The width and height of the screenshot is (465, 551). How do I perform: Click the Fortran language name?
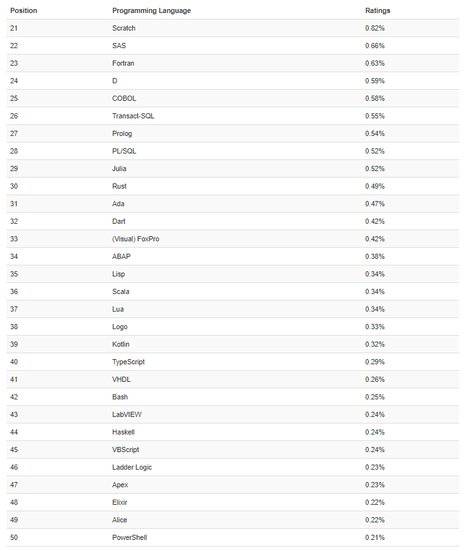pyautogui.click(x=123, y=64)
